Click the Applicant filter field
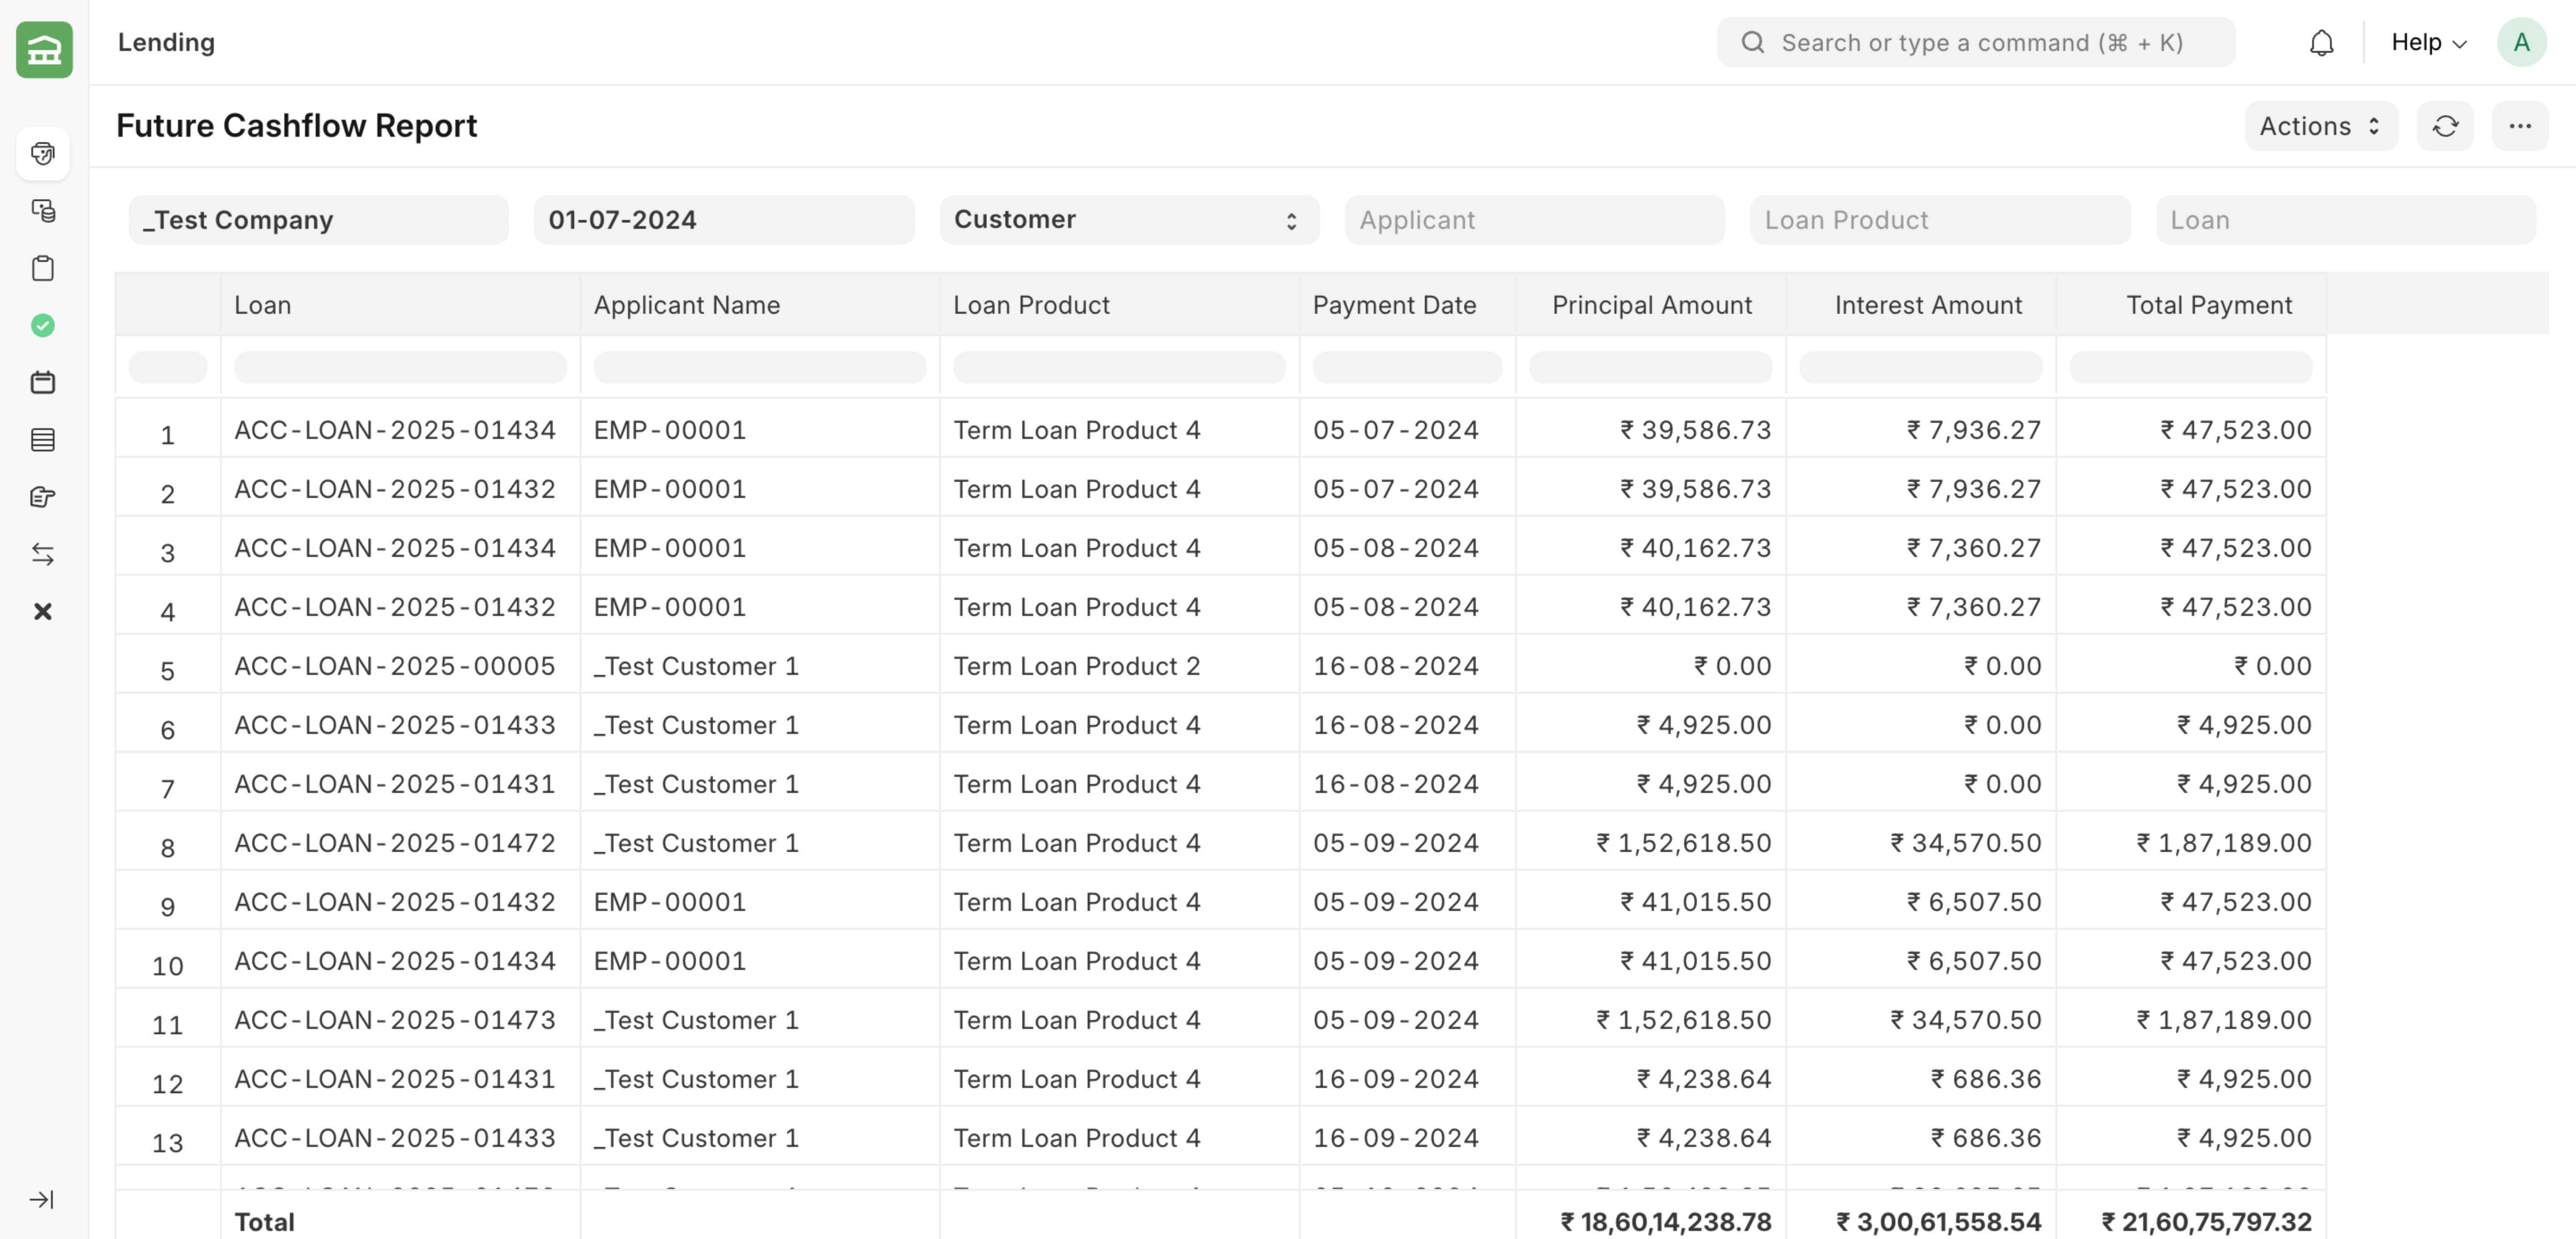This screenshot has width=2576, height=1239. 1535,220
